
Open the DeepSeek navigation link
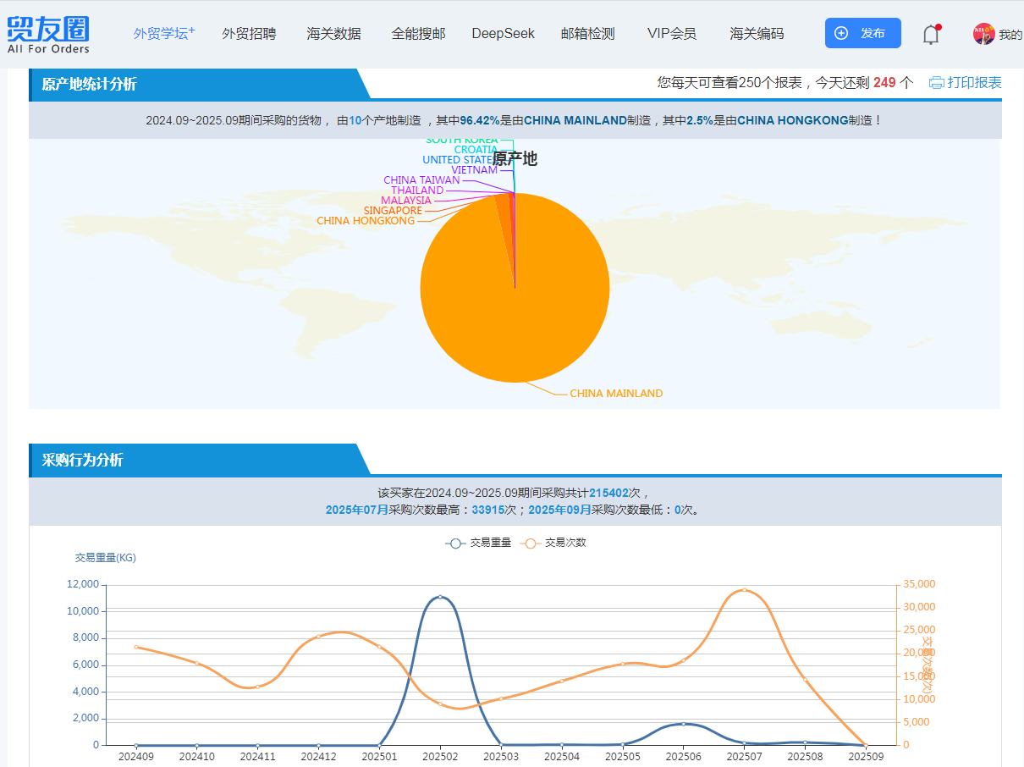coord(503,34)
